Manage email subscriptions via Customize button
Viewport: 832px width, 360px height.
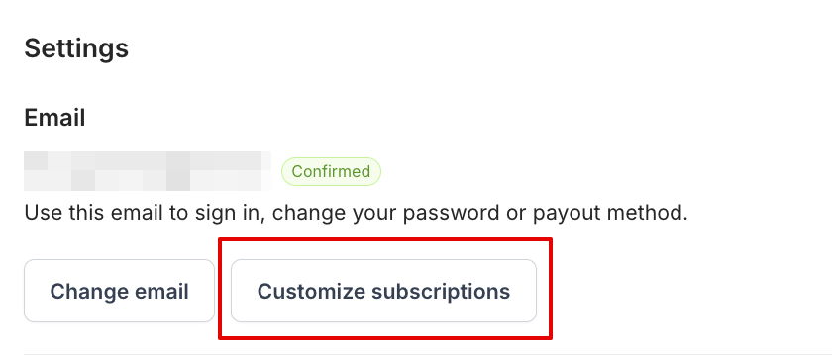point(383,291)
